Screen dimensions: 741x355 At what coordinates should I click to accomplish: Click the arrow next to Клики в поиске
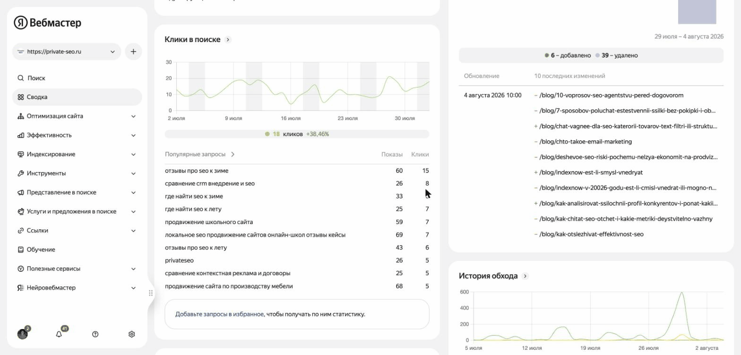point(228,40)
